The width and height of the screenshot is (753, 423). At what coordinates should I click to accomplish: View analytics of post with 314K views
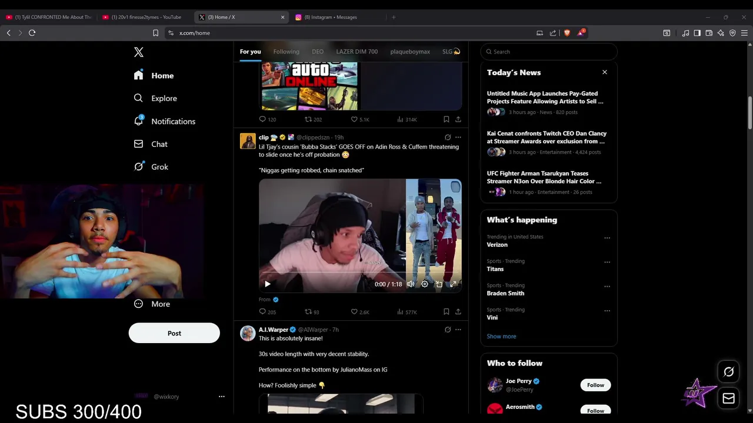(407, 119)
